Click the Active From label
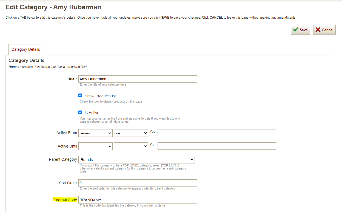This screenshot has height=212, width=342. [x=67, y=133]
